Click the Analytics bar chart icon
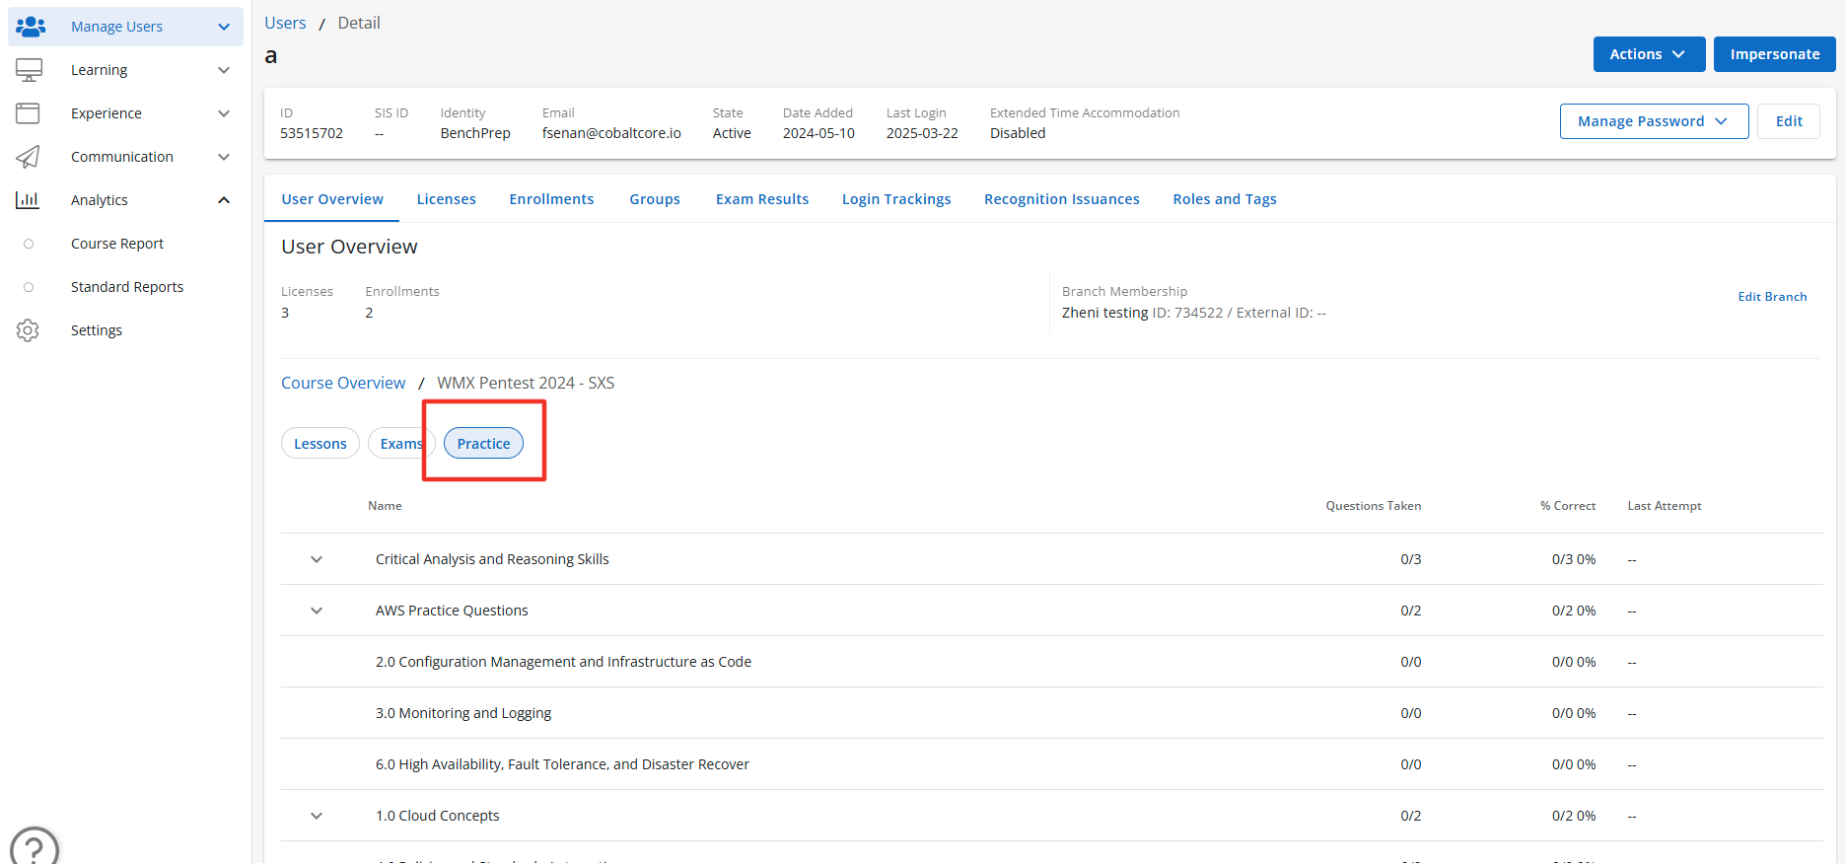Image resolution: width=1846 pixels, height=864 pixels. pos(29,200)
